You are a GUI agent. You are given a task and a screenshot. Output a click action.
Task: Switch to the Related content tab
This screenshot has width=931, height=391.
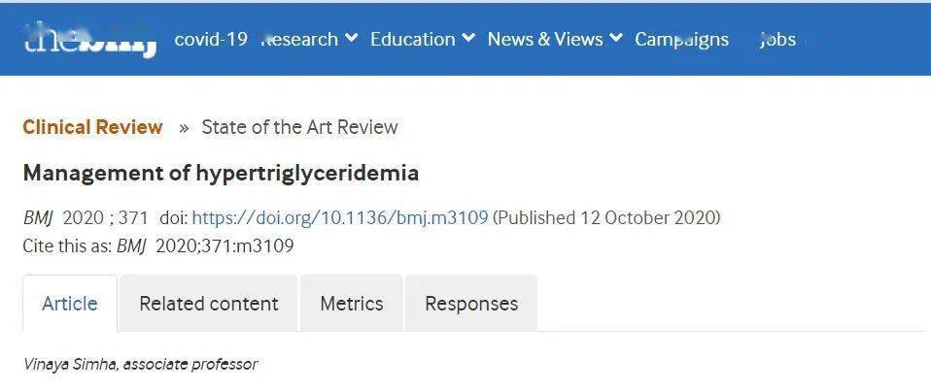tap(209, 304)
